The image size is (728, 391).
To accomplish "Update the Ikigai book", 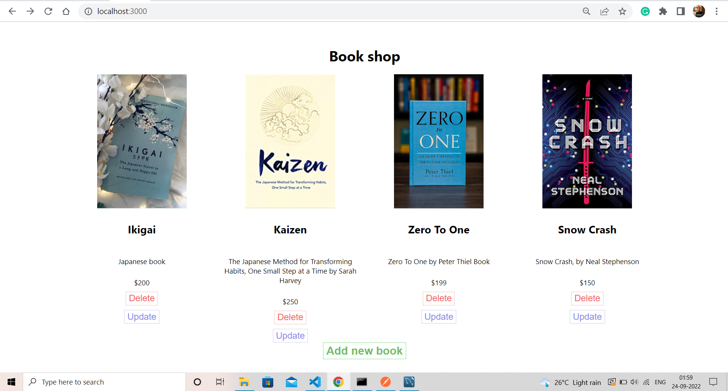I will [142, 317].
